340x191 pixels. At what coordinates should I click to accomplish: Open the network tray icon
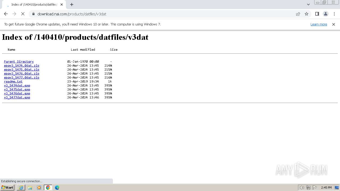tap(308, 188)
